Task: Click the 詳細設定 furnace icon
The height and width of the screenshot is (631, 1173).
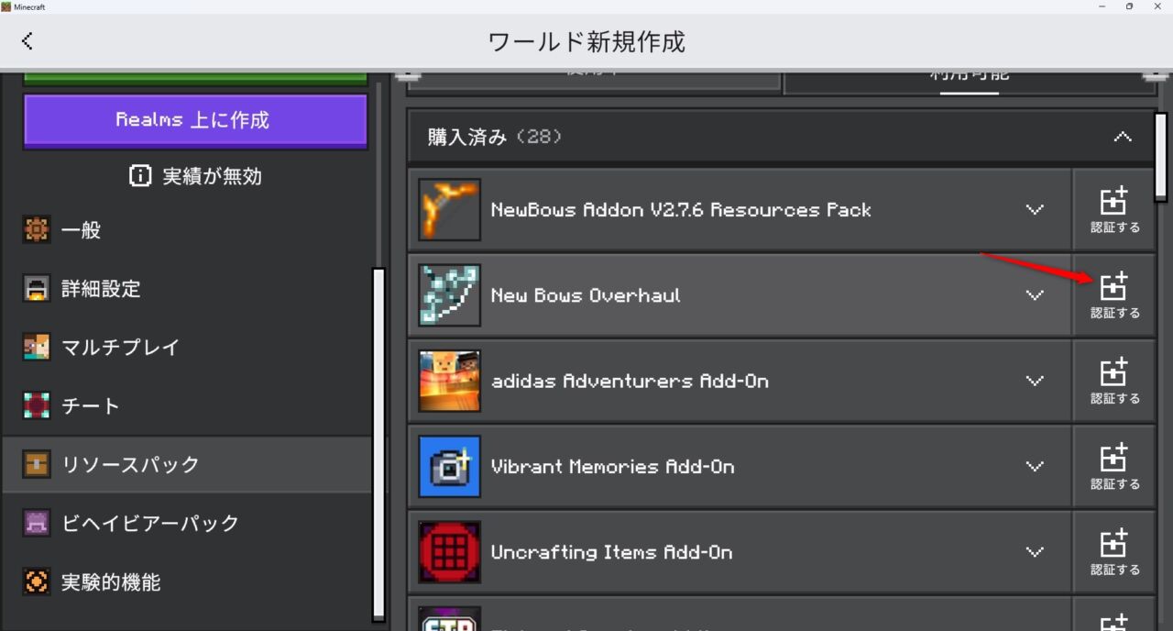Action: (37, 289)
